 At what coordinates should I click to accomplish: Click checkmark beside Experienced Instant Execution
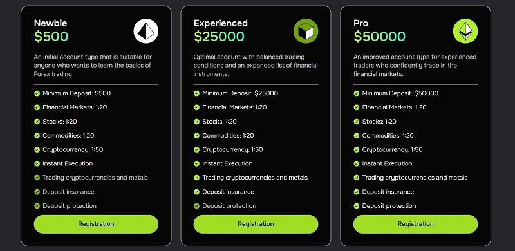pyautogui.click(x=197, y=163)
